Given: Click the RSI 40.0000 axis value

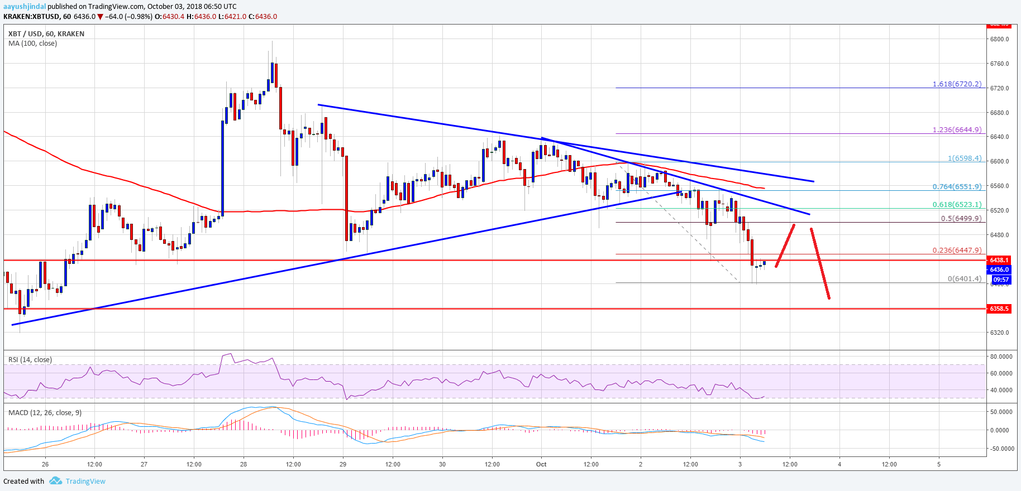Looking at the screenshot, I should pos(1001,390).
